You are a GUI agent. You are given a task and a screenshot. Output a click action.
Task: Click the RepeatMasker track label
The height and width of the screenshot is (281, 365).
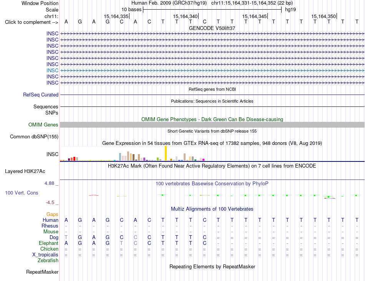tap(42, 272)
